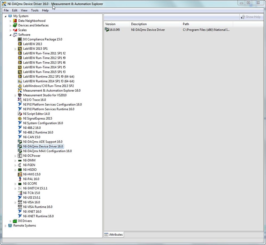
Task: Open the File menu
Action: click(6, 10)
